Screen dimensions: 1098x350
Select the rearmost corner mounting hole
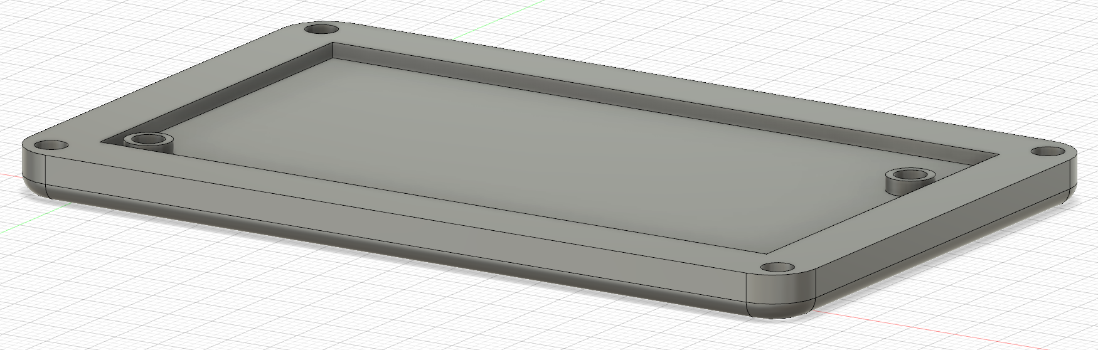pyautogui.click(x=321, y=29)
